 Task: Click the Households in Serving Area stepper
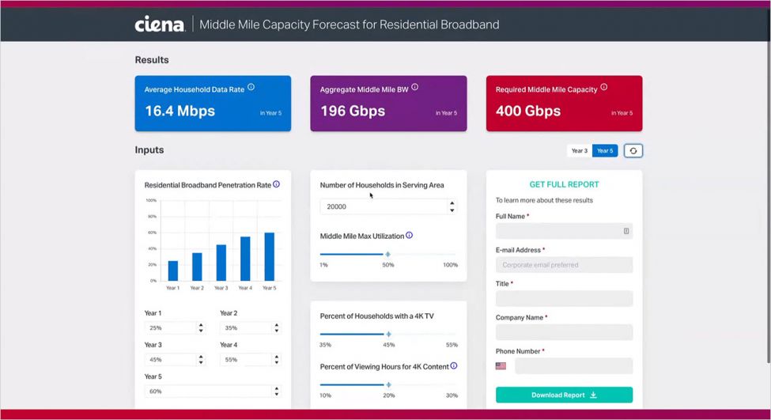pos(452,206)
